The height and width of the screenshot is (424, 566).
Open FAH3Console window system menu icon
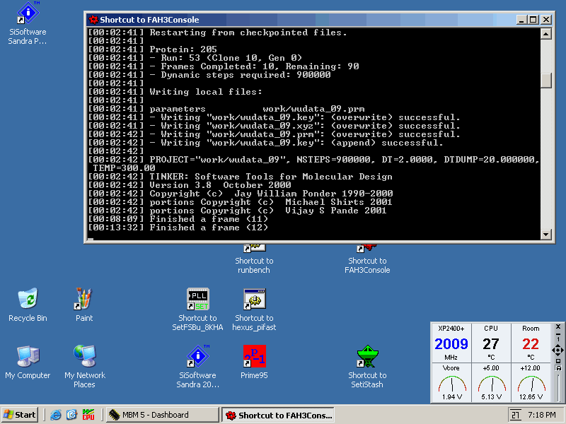click(x=92, y=20)
